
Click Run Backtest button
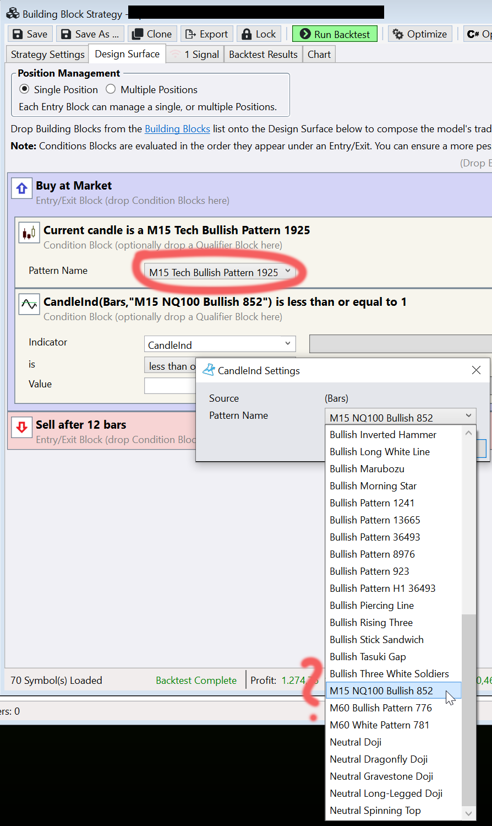[x=335, y=34]
